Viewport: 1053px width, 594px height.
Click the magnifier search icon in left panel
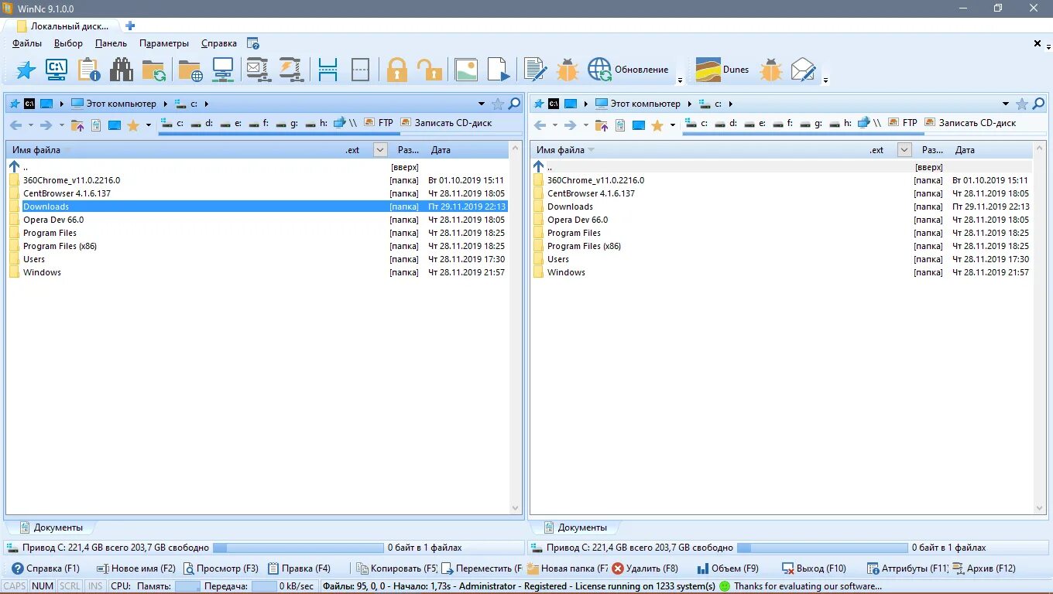514,104
